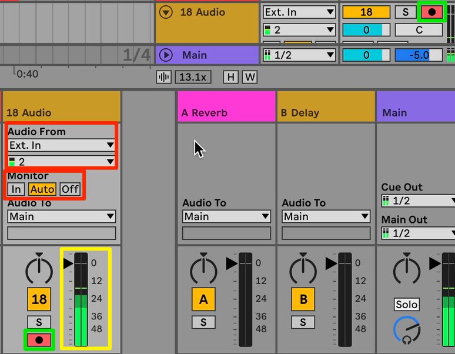
Task: Toggle the arm button in 18 Audio arrangement row
Action: coord(432,12)
